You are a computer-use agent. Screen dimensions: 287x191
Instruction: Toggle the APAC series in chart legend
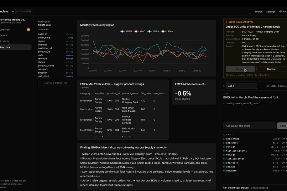(140, 31)
